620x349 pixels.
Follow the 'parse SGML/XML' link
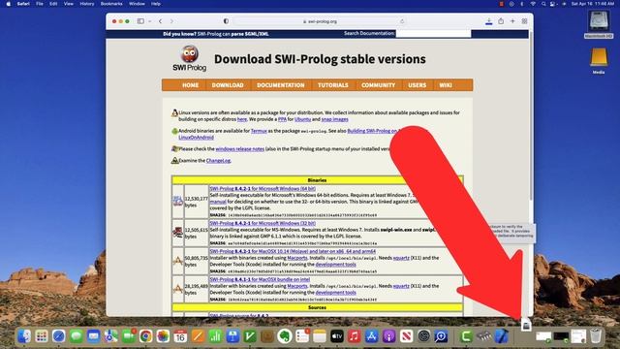[x=250, y=34]
